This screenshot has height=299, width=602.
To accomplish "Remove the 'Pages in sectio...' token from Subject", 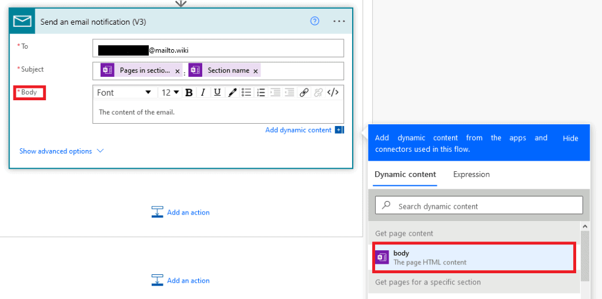I will coord(178,71).
